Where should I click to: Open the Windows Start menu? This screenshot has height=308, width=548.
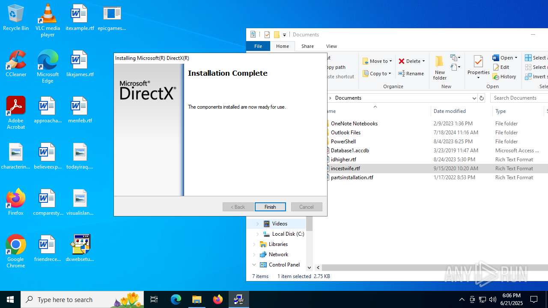tap(10, 299)
